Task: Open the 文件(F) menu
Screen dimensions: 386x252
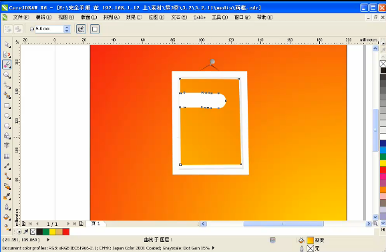Action: coord(21,17)
